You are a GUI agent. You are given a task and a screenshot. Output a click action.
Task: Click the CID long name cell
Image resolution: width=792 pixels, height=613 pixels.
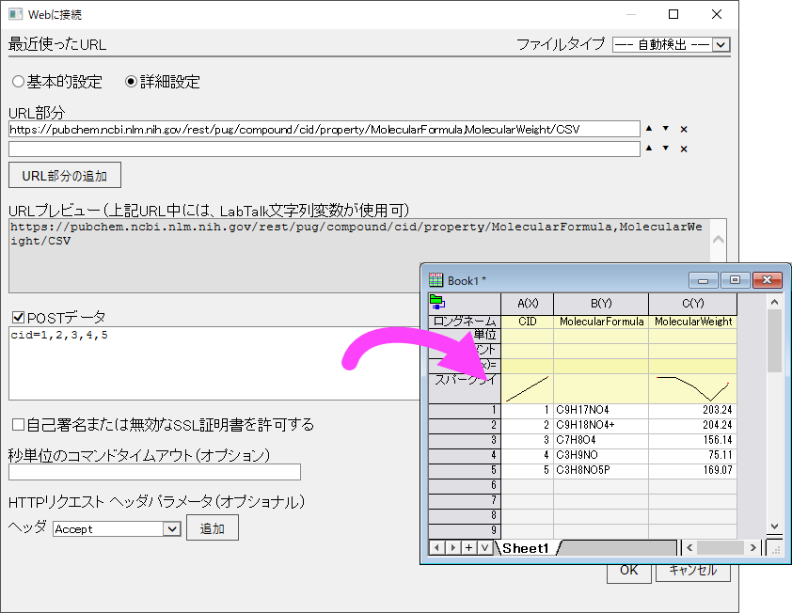tap(528, 322)
